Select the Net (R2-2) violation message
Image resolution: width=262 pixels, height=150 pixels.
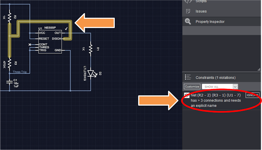(x=216, y=101)
